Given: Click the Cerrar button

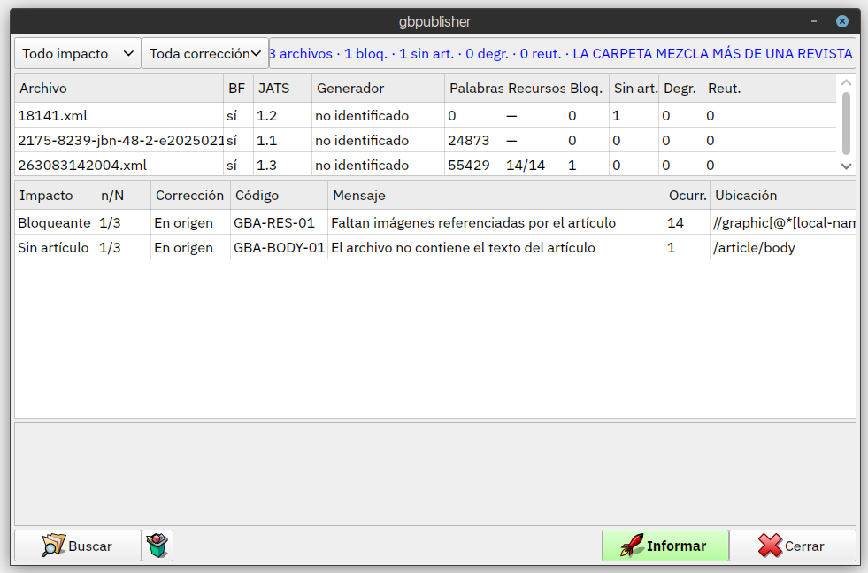Looking at the screenshot, I should pyautogui.click(x=793, y=546).
